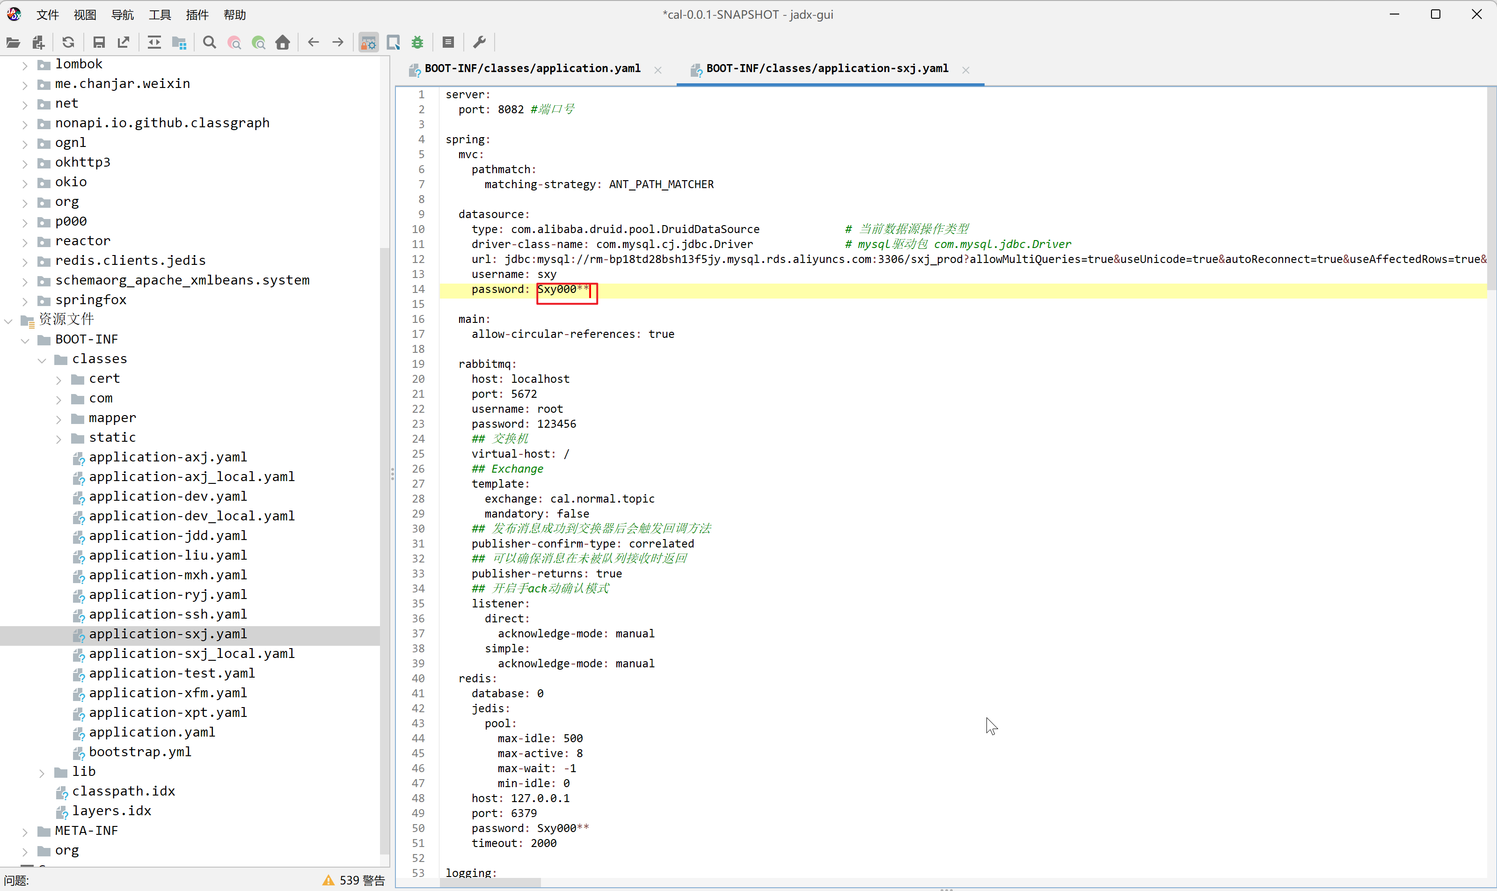Open application-test.yaml in the tree
Screen dimensions: 1497x891
click(172, 673)
